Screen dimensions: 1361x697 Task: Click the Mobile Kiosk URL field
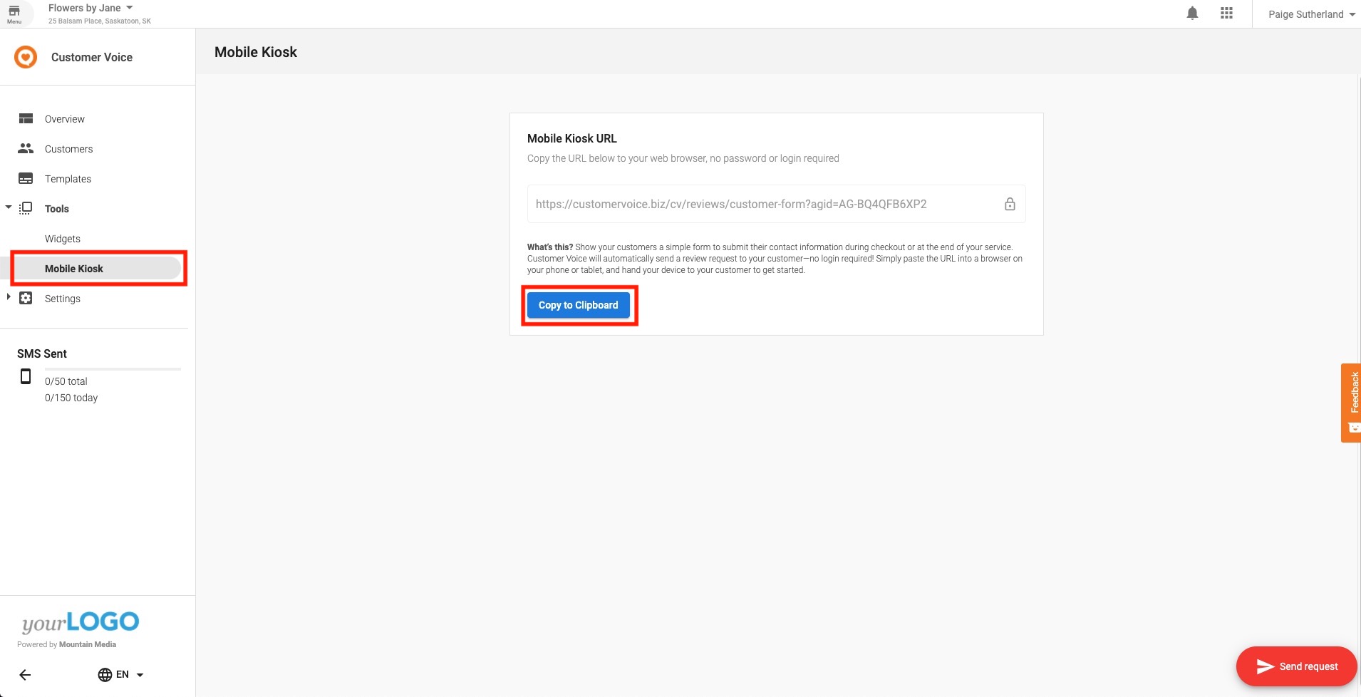pos(762,205)
